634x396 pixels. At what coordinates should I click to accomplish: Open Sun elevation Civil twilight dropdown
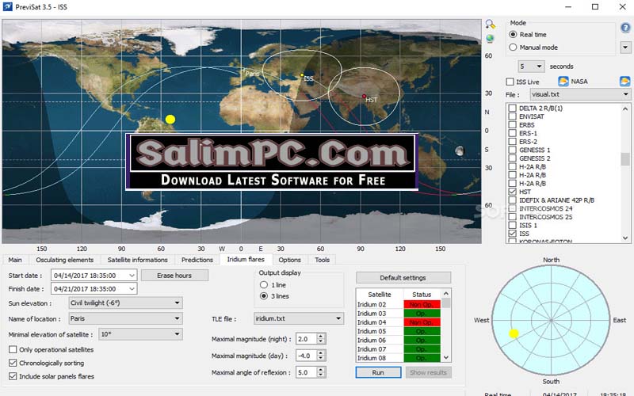(x=125, y=303)
